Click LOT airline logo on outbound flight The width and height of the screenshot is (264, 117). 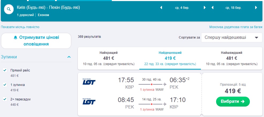click(x=89, y=82)
